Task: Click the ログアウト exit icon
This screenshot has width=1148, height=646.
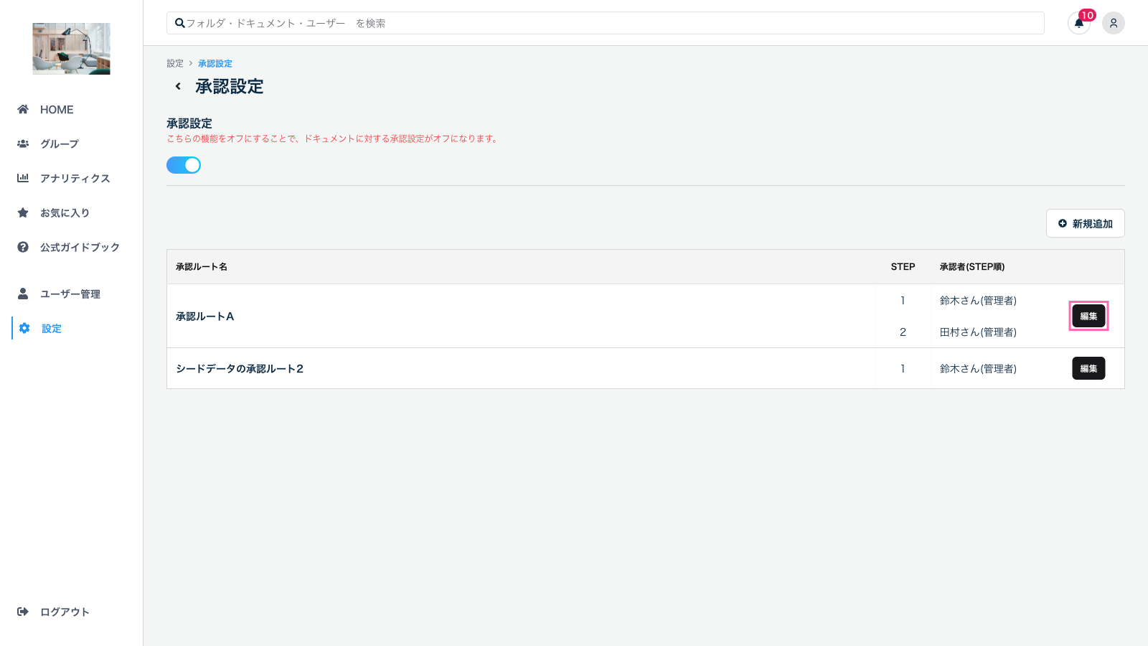Action: [x=23, y=612]
